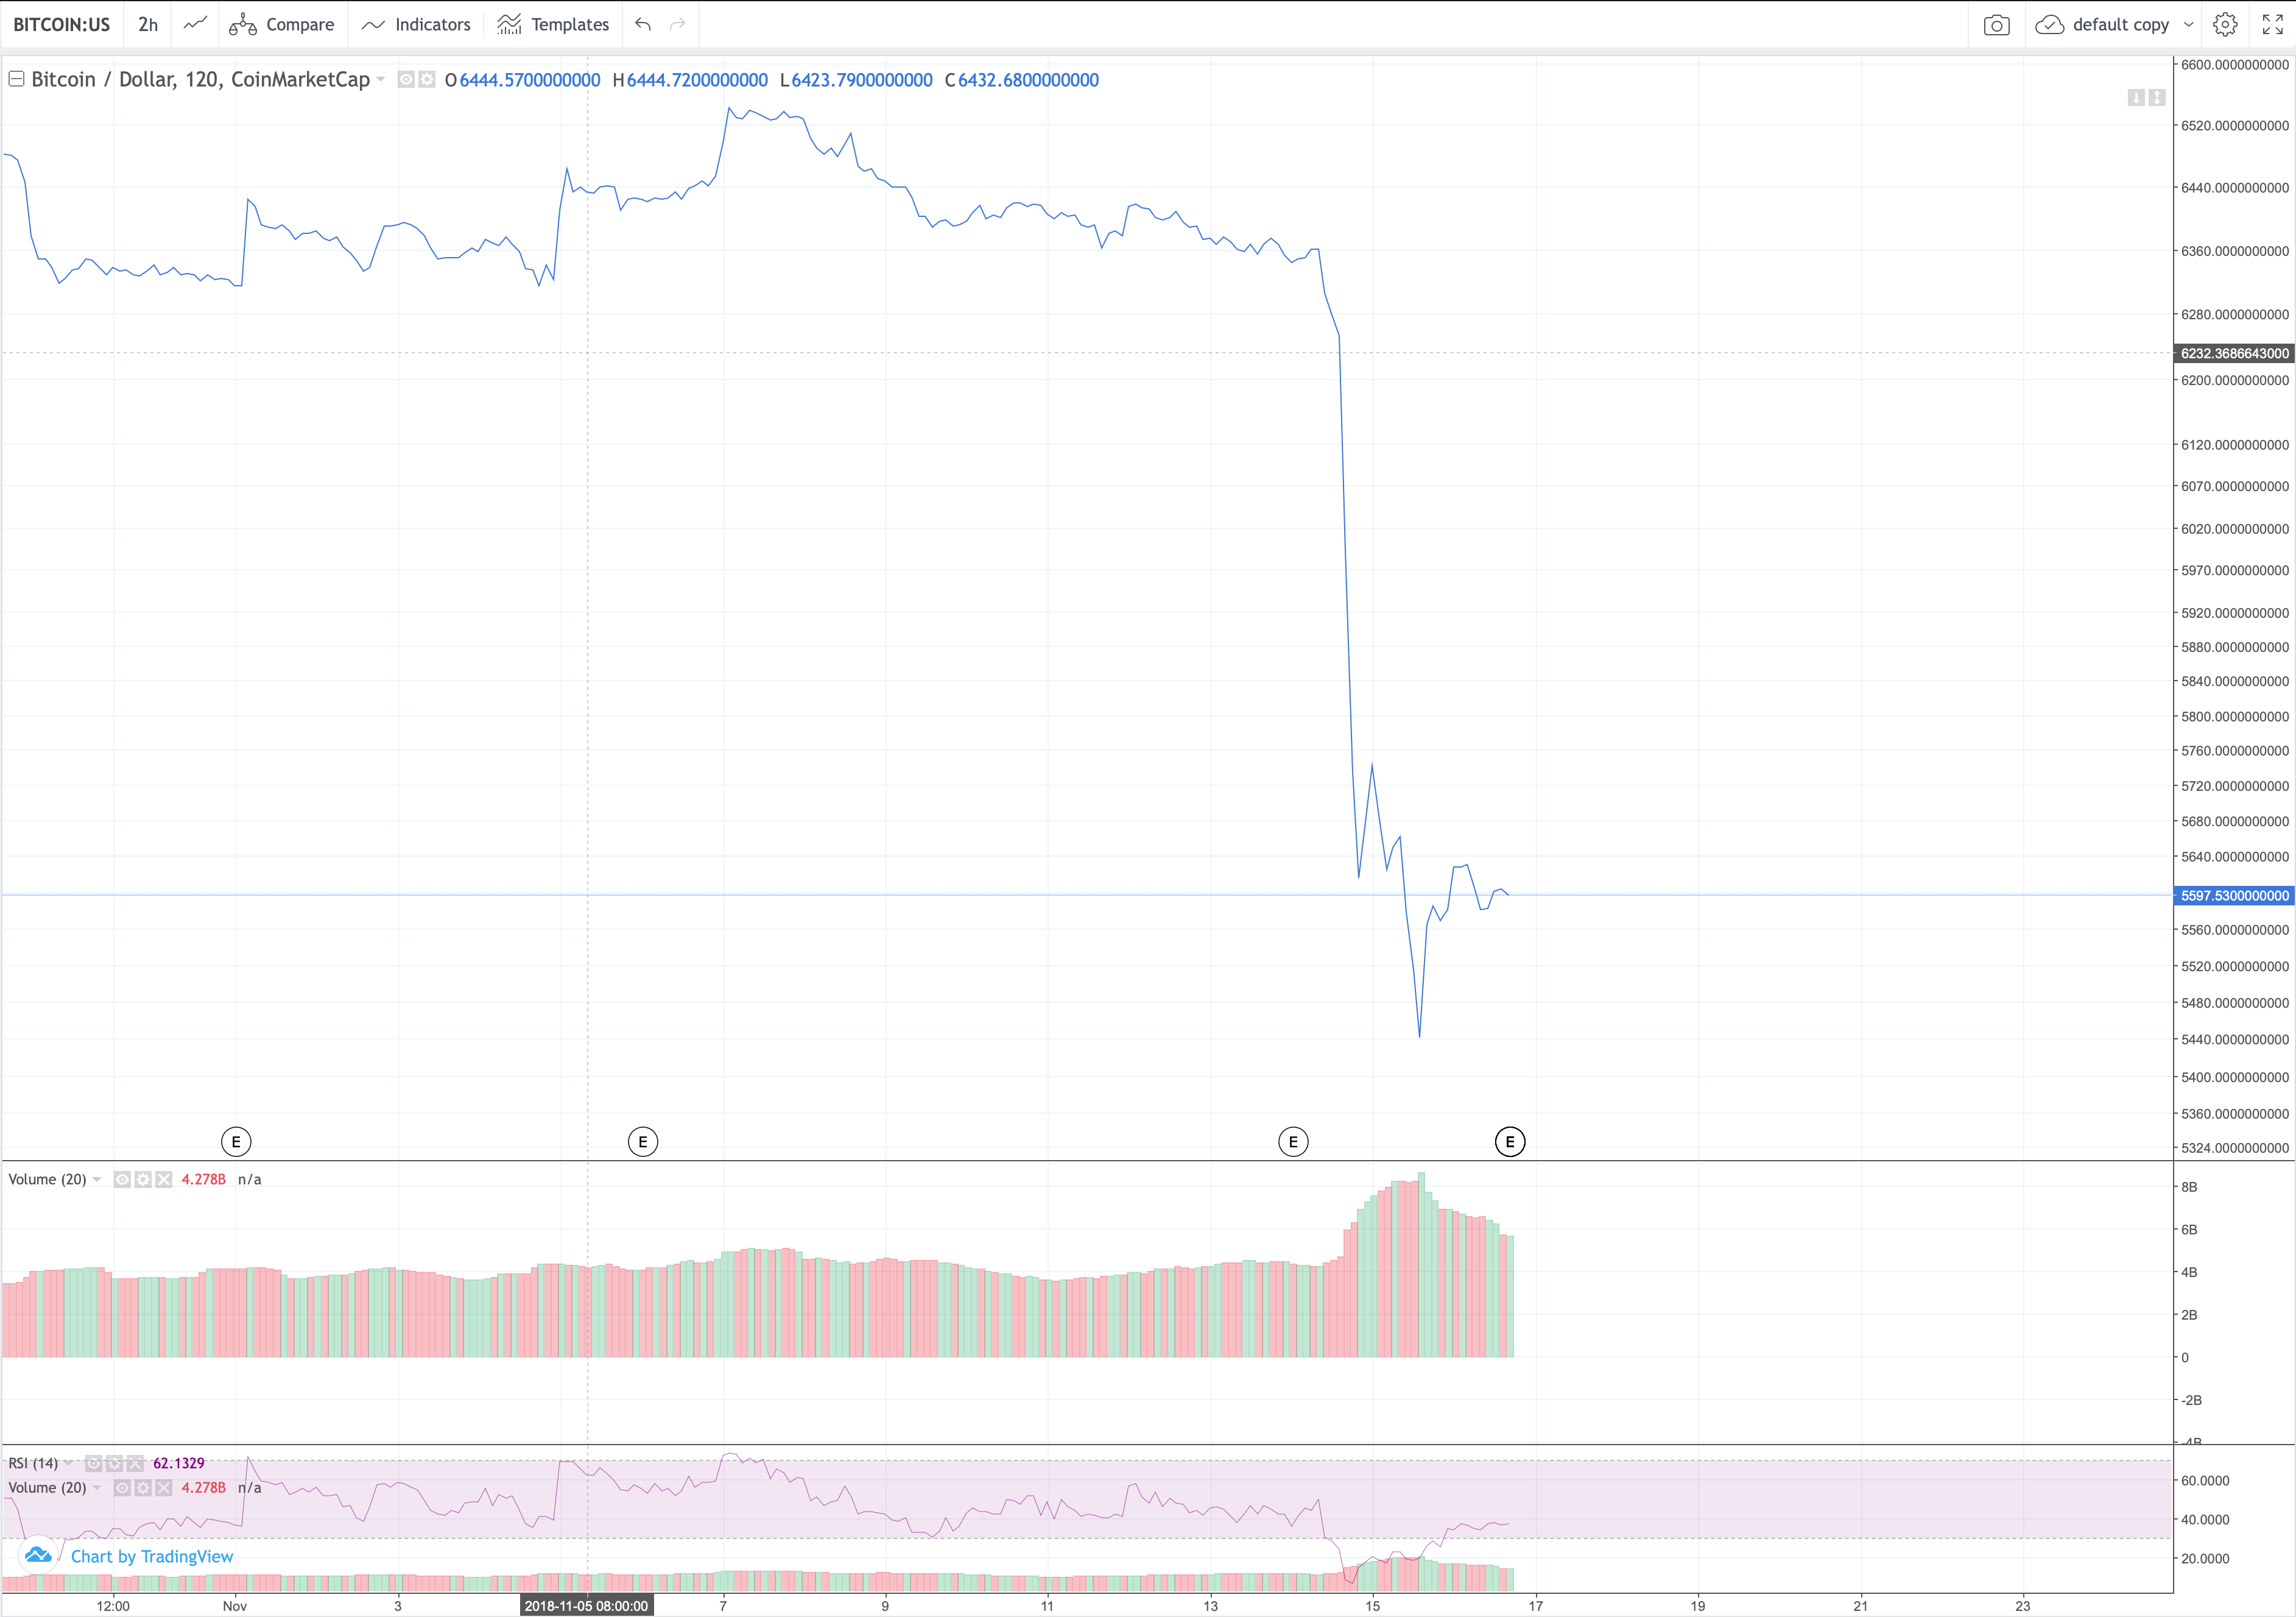This screenshot has height=1617, width=2296.
Task: Expand the RSI (14) legend dropdown arrow
Action: [68, 1463]
